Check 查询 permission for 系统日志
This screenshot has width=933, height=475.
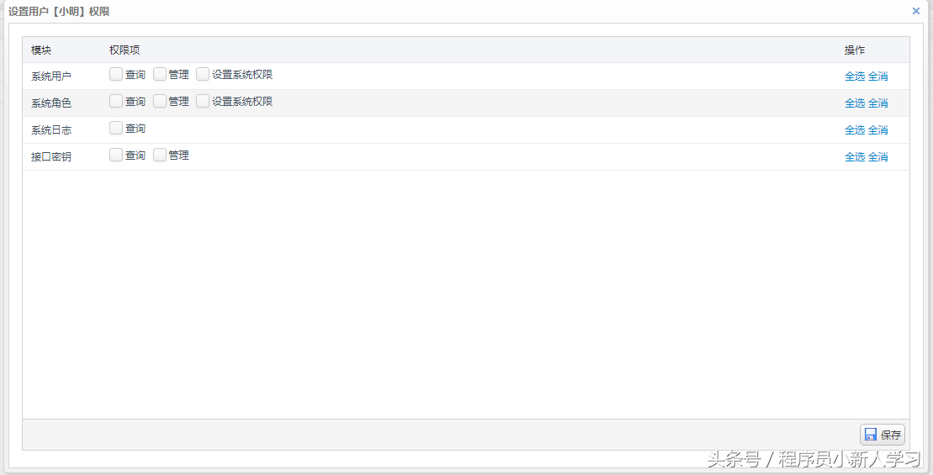(x=116, y=128)
